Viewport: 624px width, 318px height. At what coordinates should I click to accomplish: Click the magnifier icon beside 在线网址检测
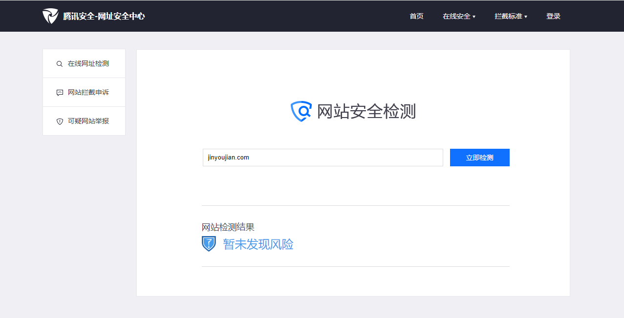60,64
